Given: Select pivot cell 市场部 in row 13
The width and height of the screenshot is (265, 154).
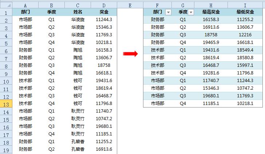Looking at the screenshot, I should pyautogui.click(x=157, y=104).
